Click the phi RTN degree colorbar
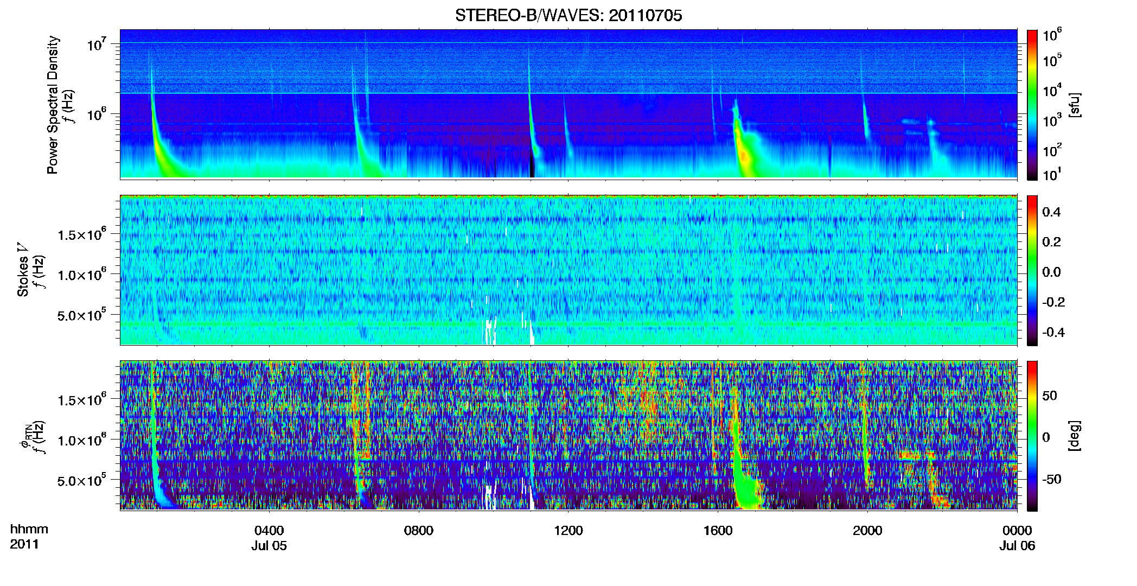The image size is (1137, 586). [1032, 436]
